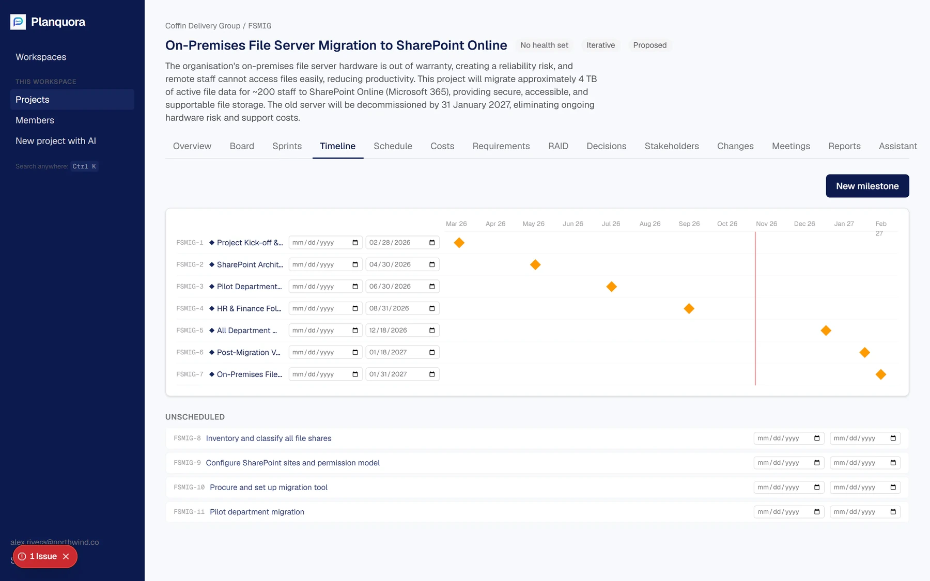
Task: Open calendar icon for FSMIG-8 start date
Action: (817, 438)
